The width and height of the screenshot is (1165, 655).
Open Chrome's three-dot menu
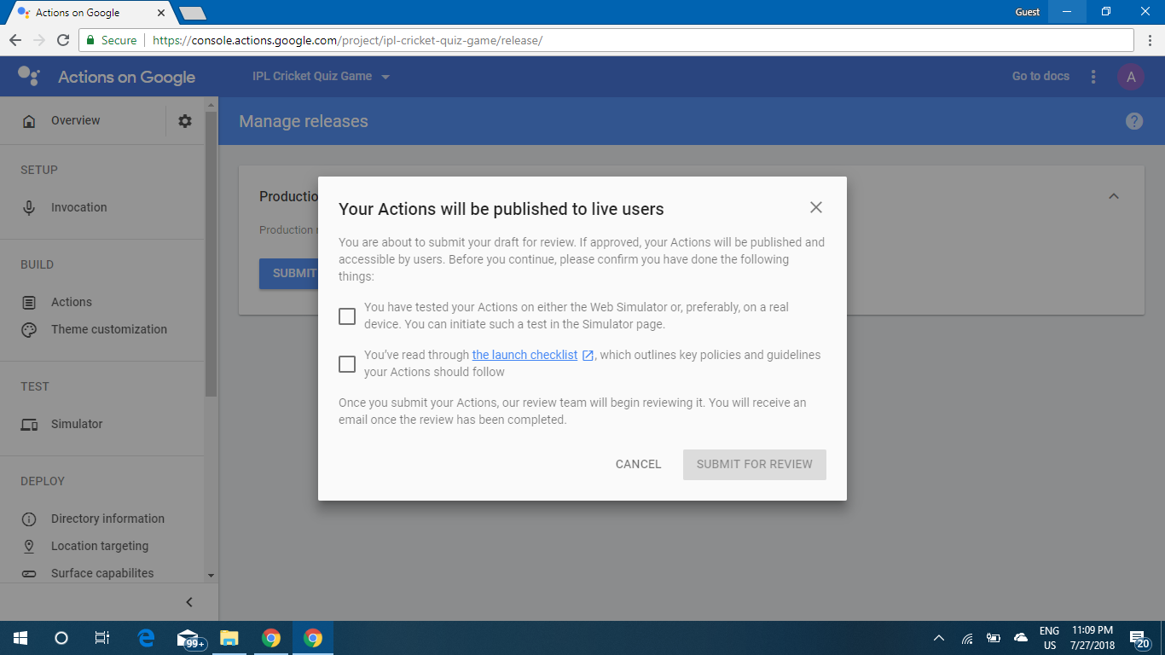(x=1150, y=40)
